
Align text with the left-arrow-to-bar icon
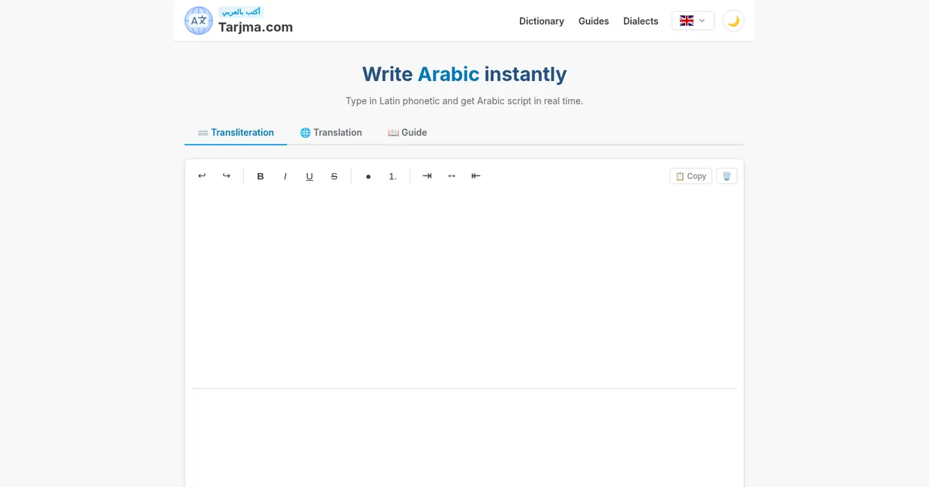pyautogui.click(x=476, y=176)
